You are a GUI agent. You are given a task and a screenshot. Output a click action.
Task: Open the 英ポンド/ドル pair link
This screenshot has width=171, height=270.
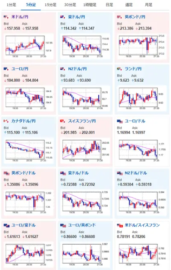coord(24,173)
